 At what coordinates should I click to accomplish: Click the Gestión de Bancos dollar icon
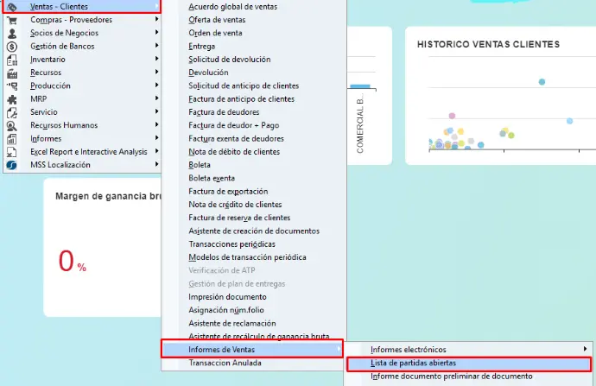point(12,46)
